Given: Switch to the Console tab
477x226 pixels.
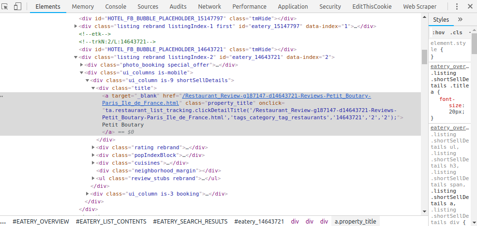Looking at the screenshot, I should (x=116, y=7).
